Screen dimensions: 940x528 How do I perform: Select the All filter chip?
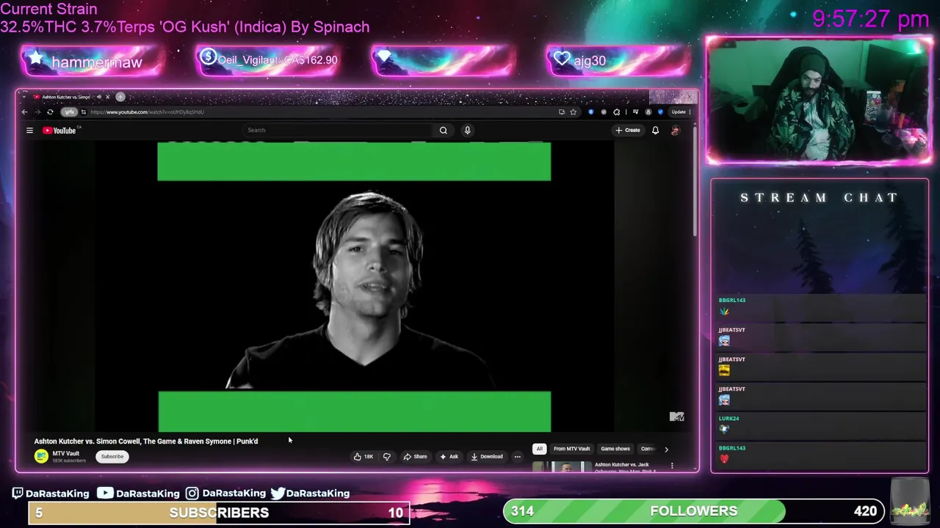539,449
